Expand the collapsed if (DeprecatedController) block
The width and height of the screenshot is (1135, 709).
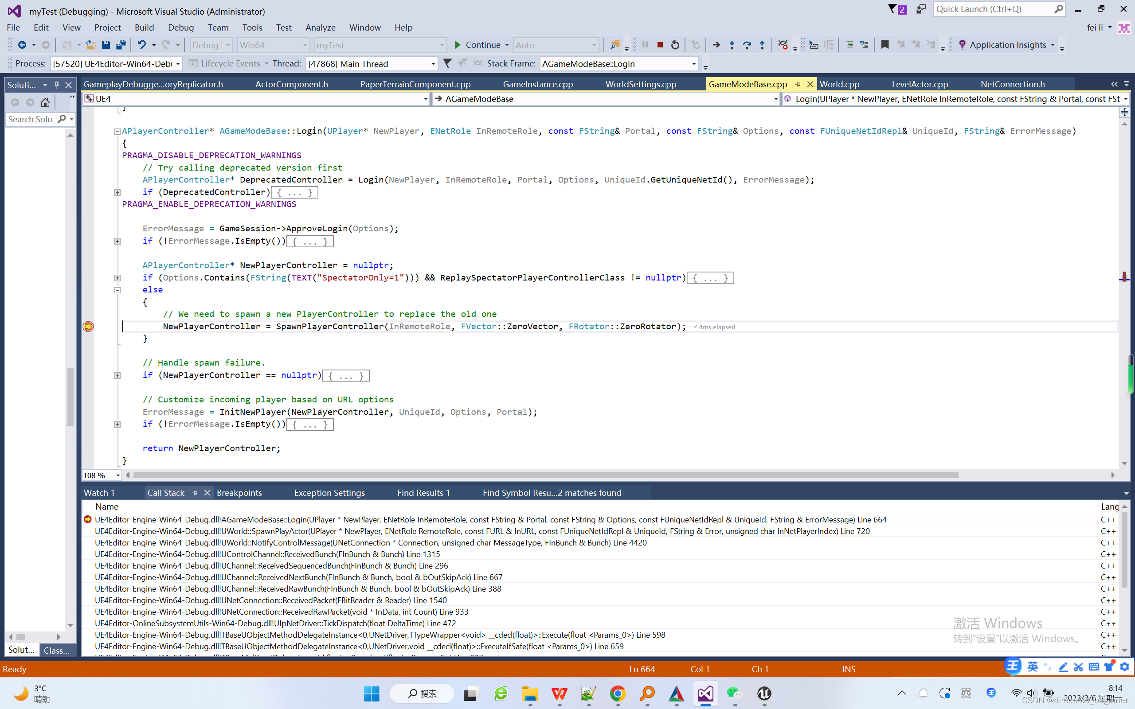[x=117, y=192]
